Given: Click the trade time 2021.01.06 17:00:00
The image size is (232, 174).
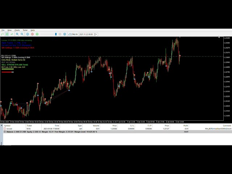Looking at the screenshot, I should (51, 129).
